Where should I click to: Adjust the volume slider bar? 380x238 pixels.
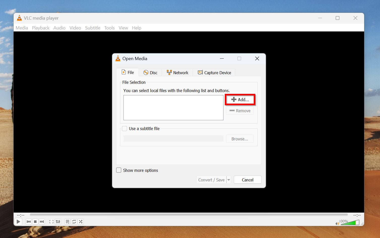coord(350,223)
